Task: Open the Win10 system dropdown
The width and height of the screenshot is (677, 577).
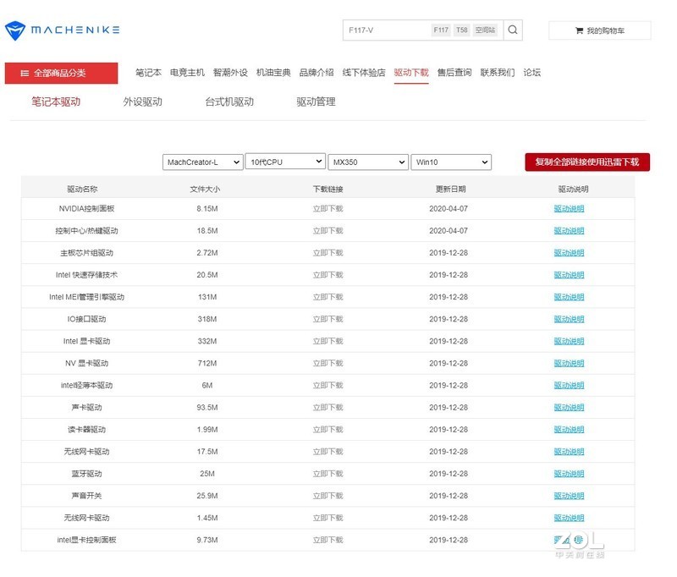Action: click(450, 162)
